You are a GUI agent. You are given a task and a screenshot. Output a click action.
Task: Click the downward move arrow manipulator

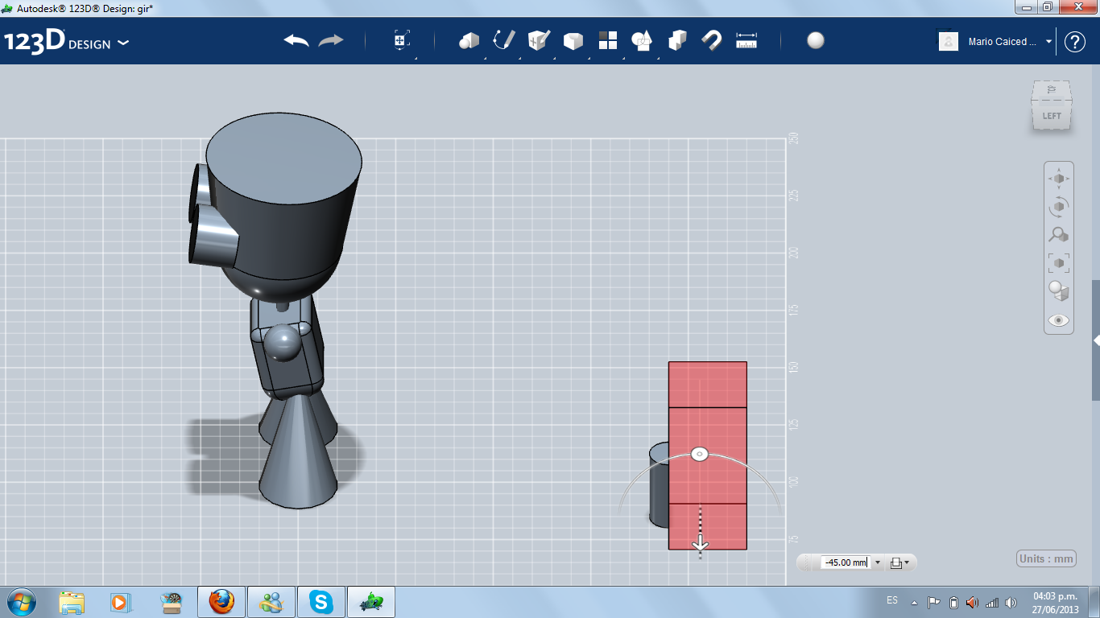click(700, 545)
